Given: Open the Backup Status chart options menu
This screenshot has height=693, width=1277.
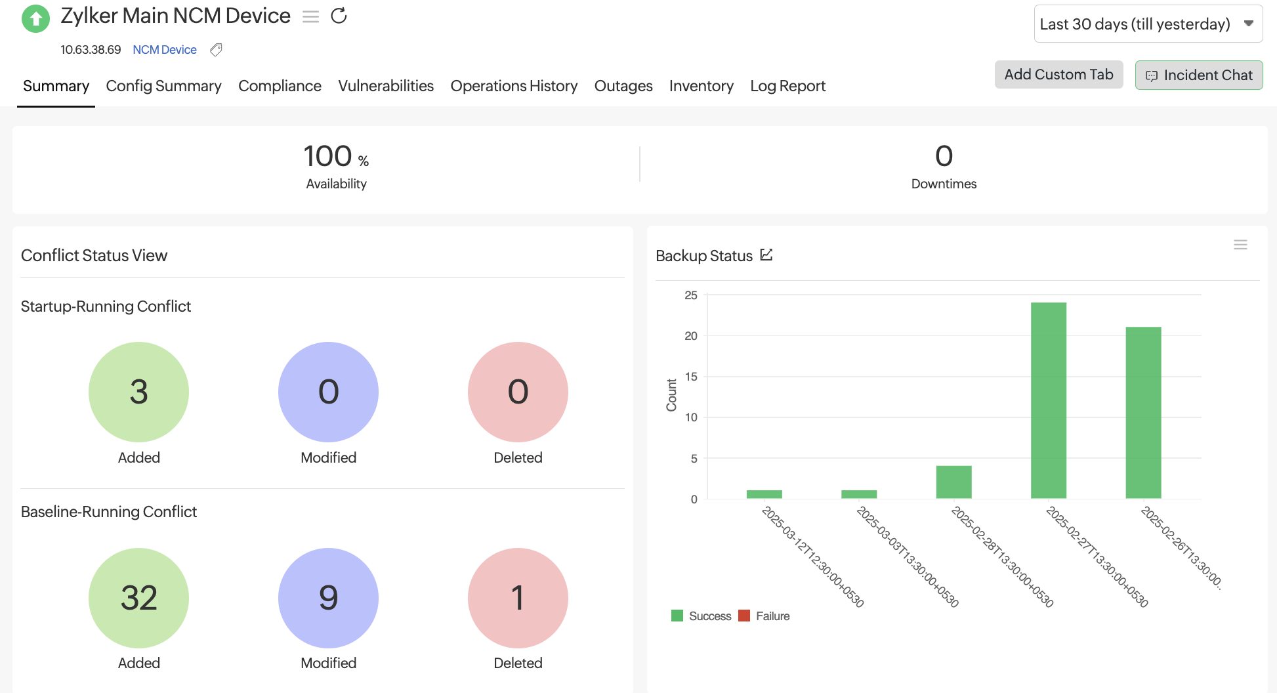Looking at the screenshot, I should pos(1240,245).
